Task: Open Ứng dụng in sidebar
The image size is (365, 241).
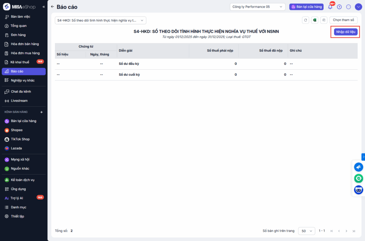Action: [x=24, y=189]
